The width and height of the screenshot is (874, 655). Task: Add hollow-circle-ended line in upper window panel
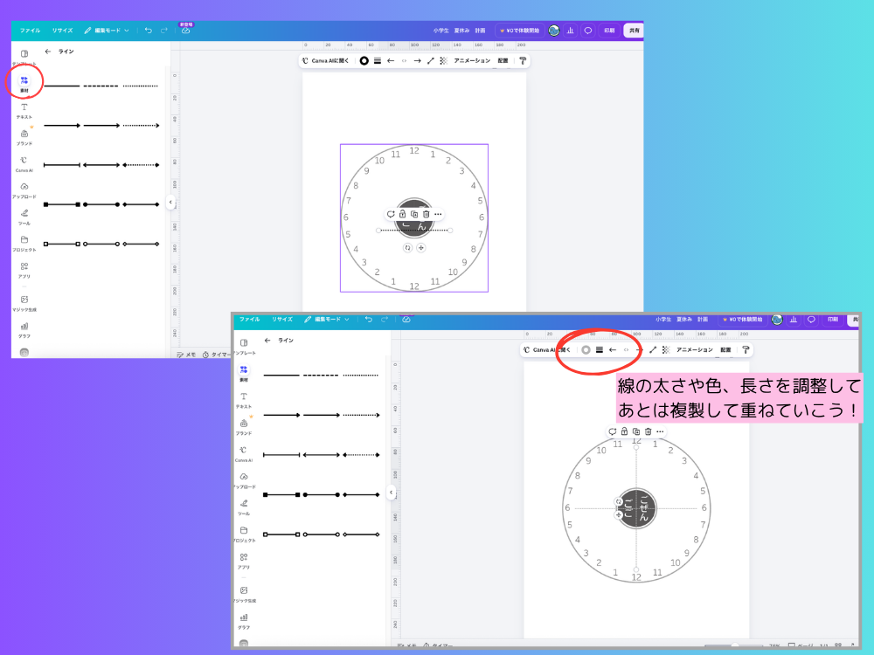tap(101, 244)
